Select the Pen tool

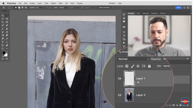[x=7, y=39]
